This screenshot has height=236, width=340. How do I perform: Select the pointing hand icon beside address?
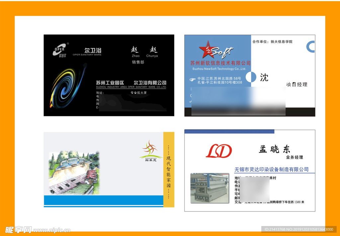pyautogui.click(x=192, y=79)
